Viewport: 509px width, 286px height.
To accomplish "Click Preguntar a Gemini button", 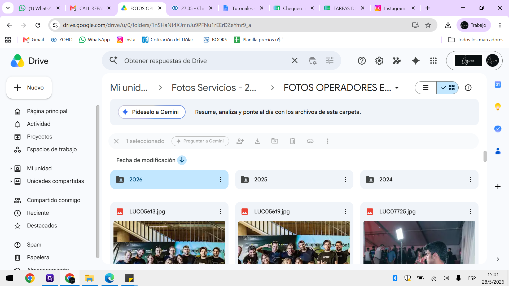I will 200,141.
